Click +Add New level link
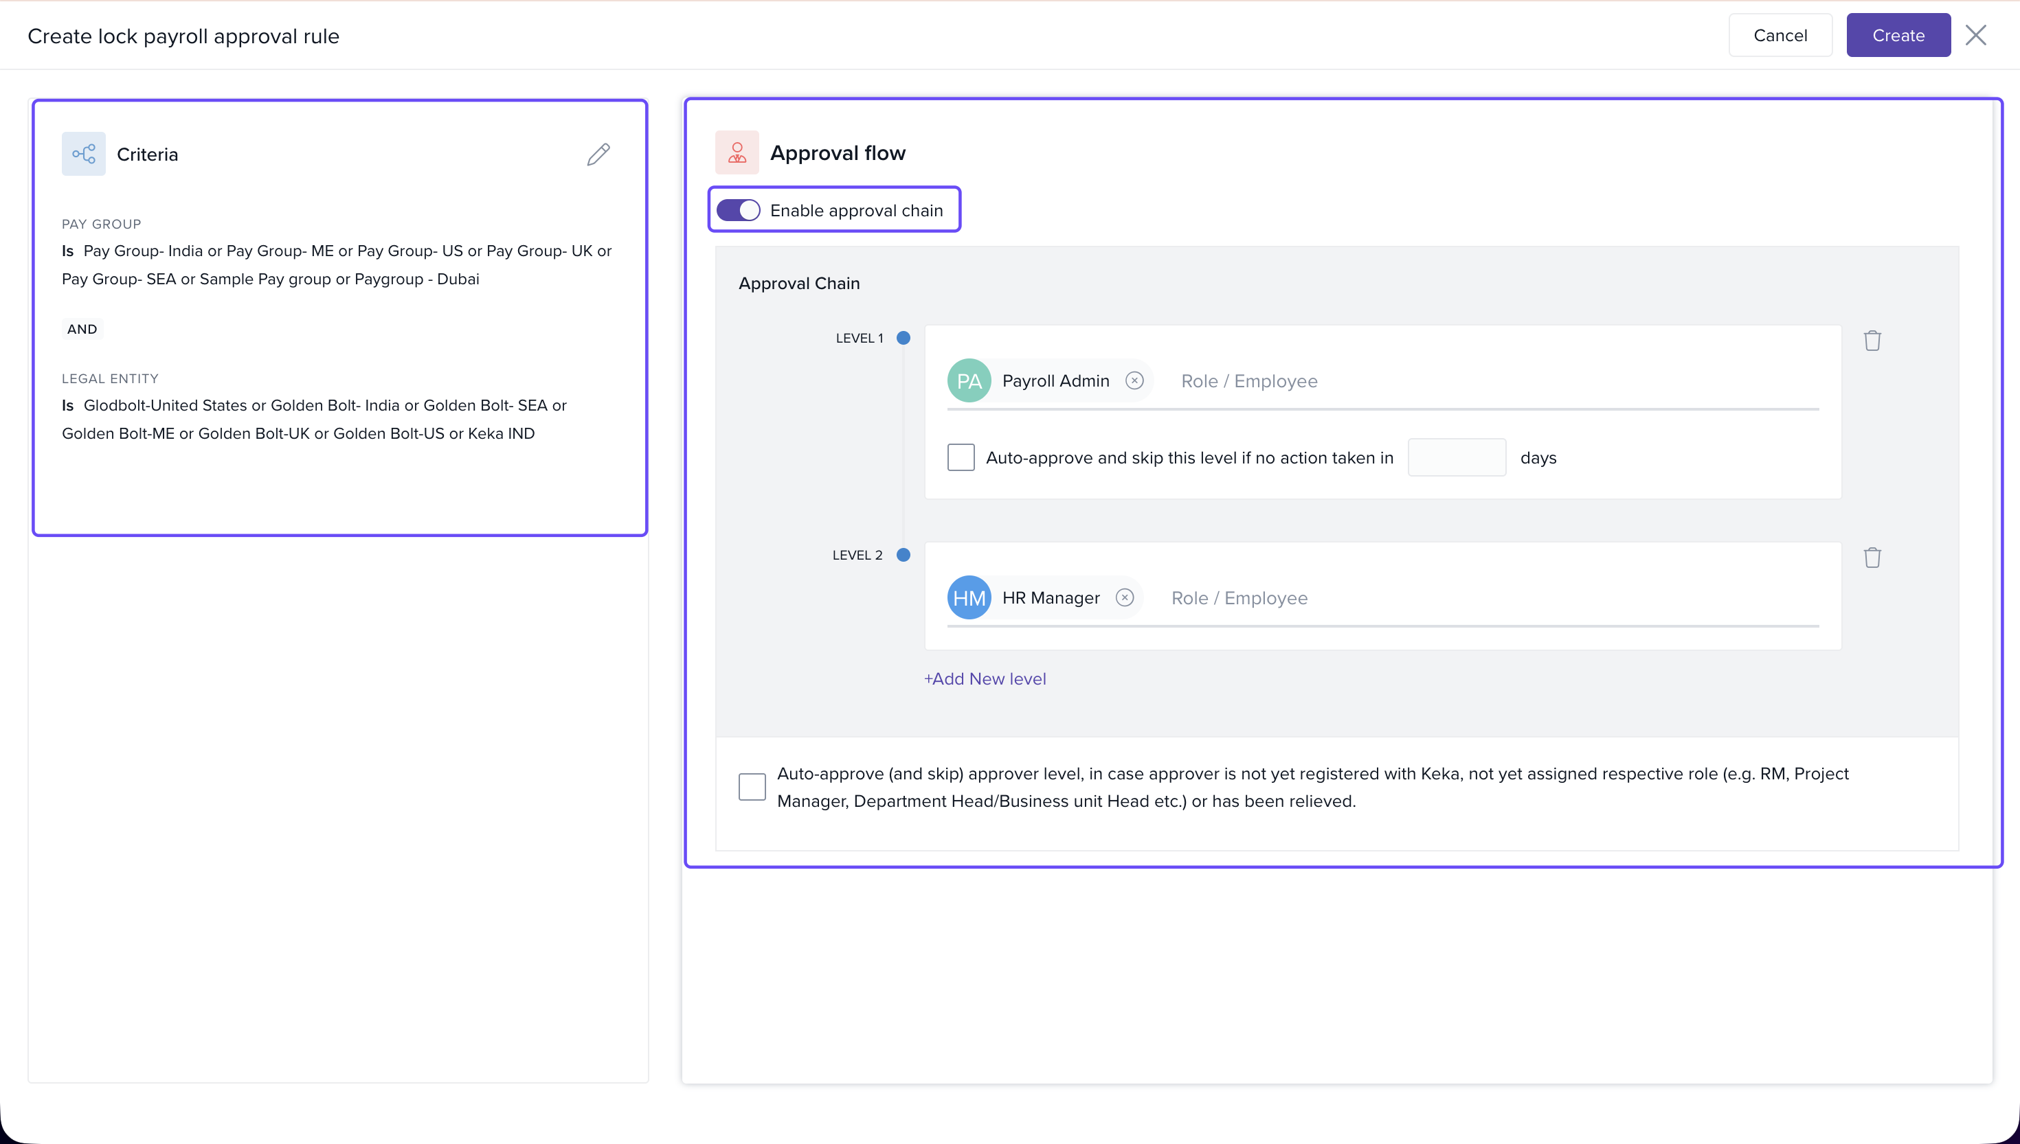 pos(985,679)
